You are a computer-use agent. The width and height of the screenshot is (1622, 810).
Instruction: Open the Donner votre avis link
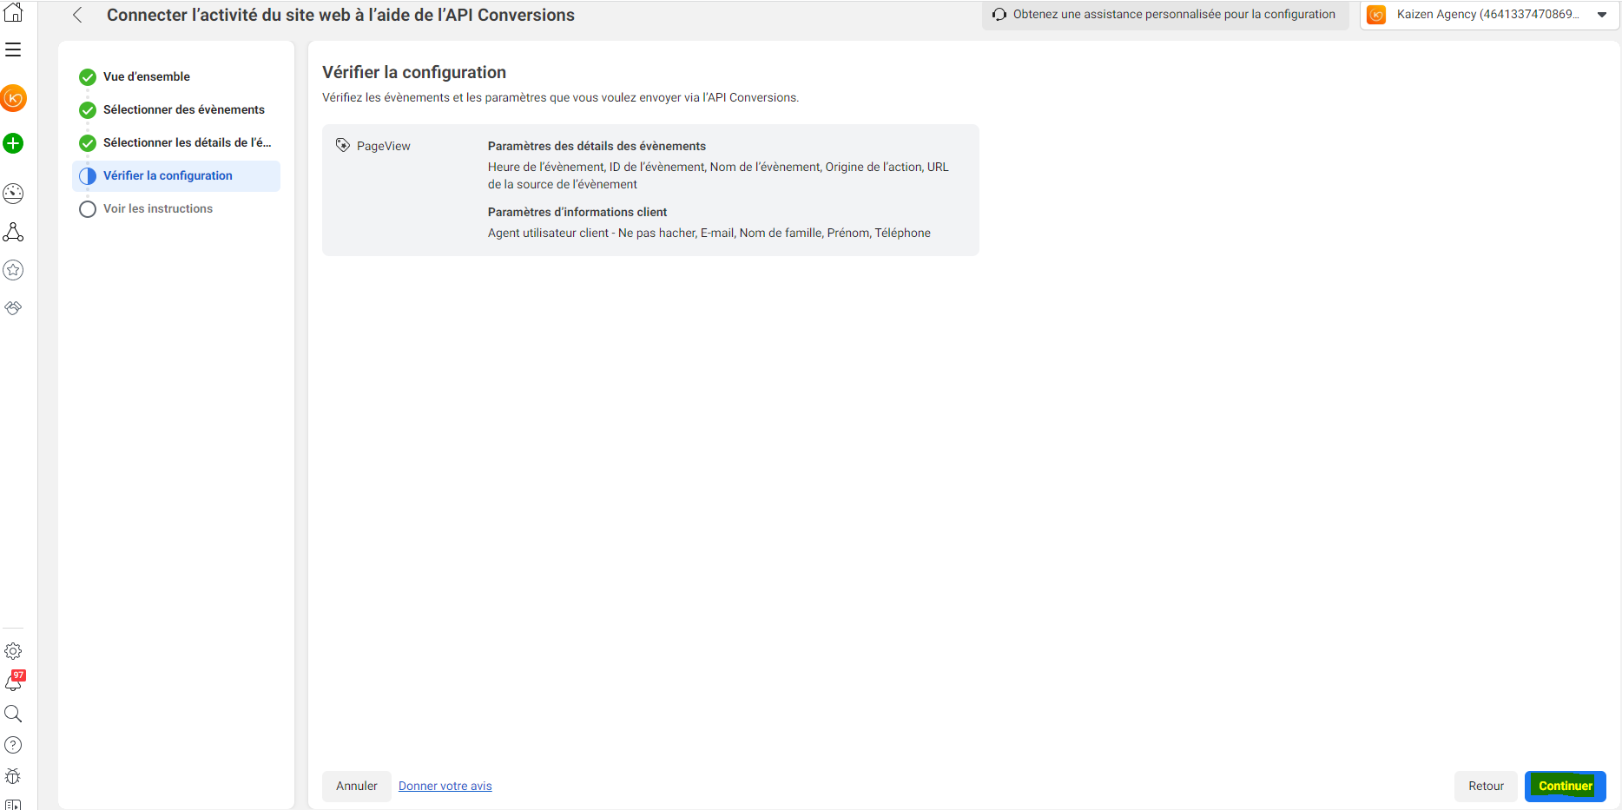click(x=445, y=786)
